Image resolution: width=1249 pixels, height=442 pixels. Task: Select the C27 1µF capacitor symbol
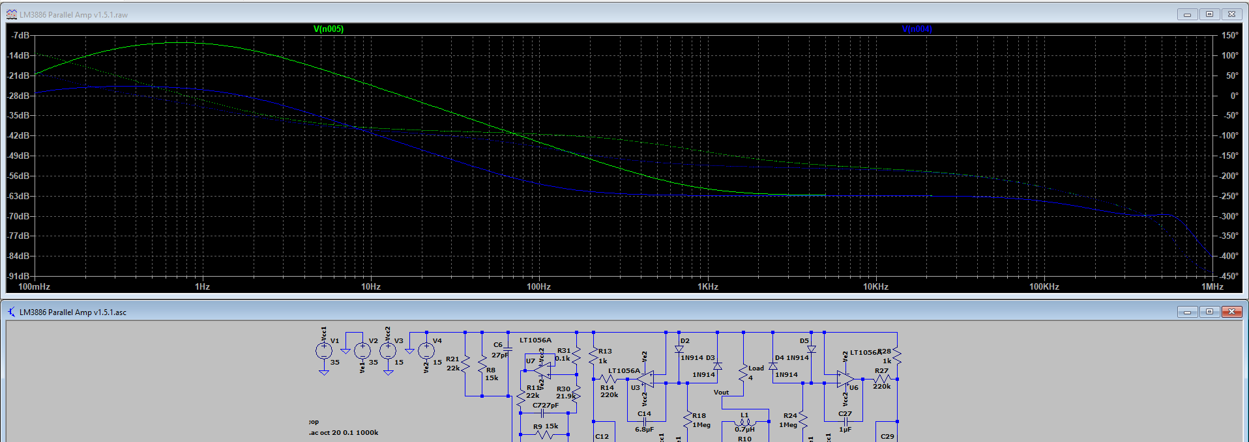(845, 421)
